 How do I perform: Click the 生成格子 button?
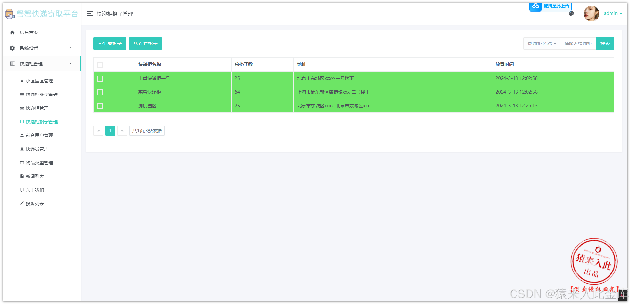[110, 44]
